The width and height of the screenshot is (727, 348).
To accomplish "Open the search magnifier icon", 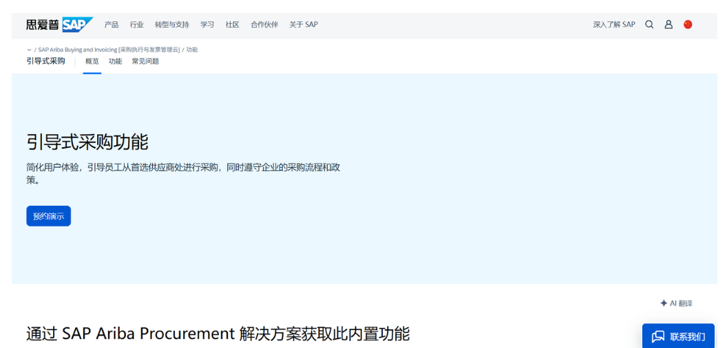I will 649,25.
